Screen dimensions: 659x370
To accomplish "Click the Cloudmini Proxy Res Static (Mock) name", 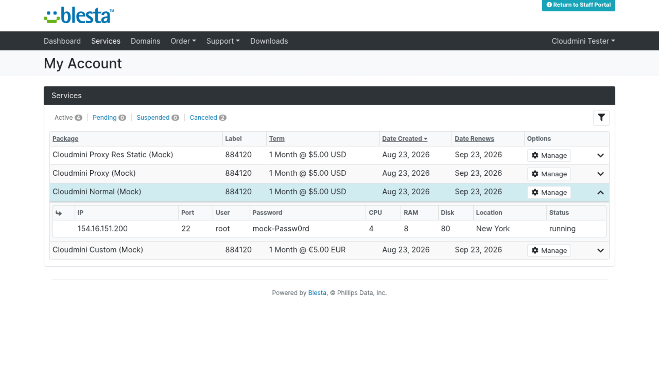I will tap(113, 155).
